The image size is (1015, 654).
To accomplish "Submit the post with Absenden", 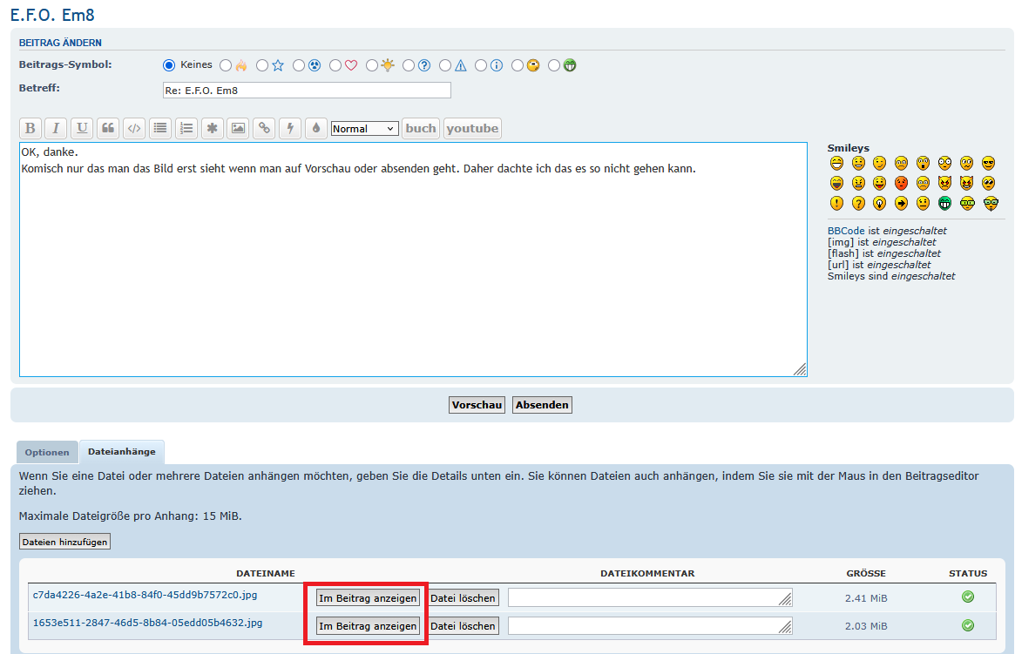I will tap(542, 405).
